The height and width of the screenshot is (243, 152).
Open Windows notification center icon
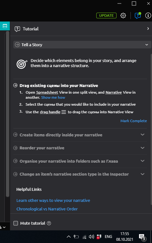point(142,237)
